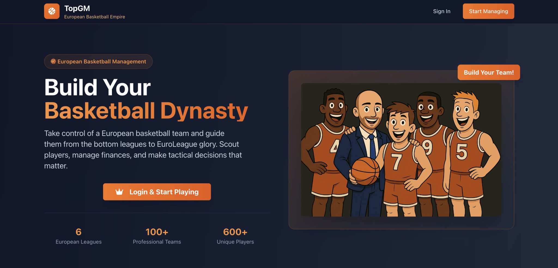558x268 pixels.
Task: Open the Sign In link
Action: point(442,11)
